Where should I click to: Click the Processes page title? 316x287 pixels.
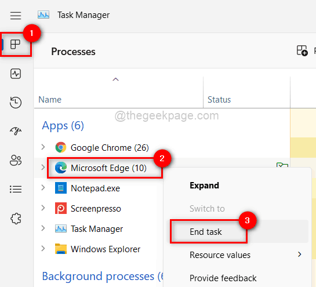[73, 52]
